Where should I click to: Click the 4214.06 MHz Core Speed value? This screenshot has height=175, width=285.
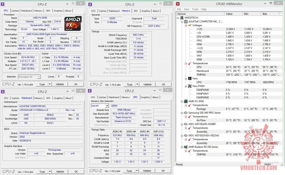pyautogui.click(x=28, y=57)
